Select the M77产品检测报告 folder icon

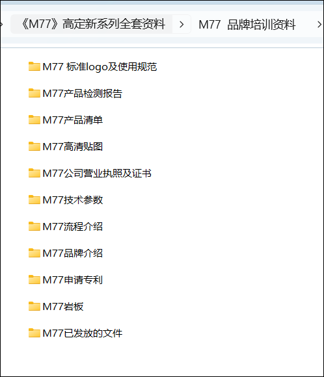pyautogui.click(x=34, y=94)
